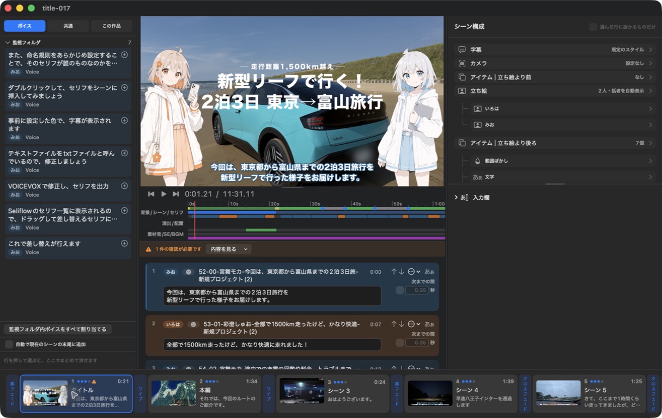Click the purple BGM track bar
This screenshot has height=418, width=662.
[x=317, y=238]
